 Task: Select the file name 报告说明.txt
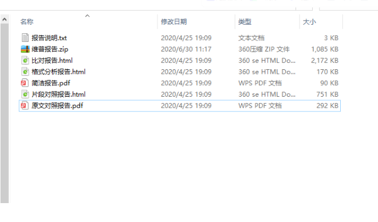pyautogui.click(x=49, y=38)
